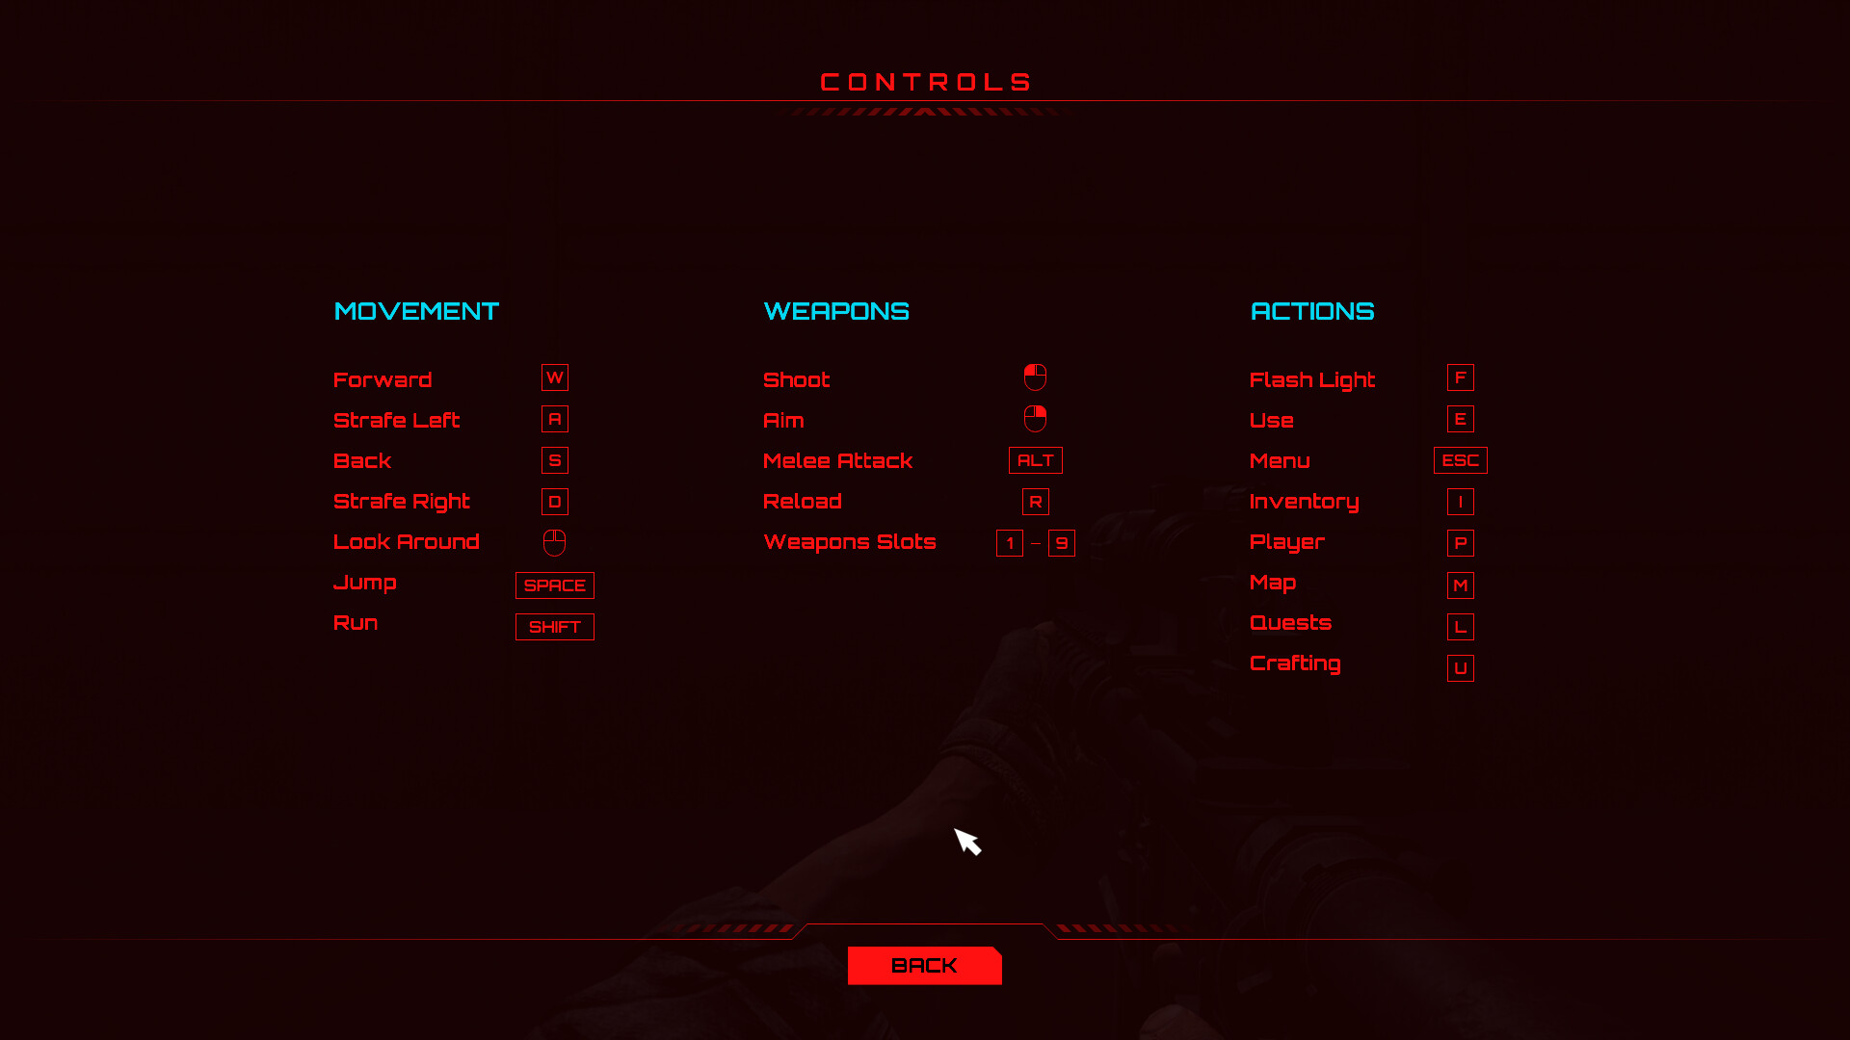The width and height of the screenshot is (1850, 1040).
Task: Click the left mouse button Shoot icon
Action: [1034, 377]
